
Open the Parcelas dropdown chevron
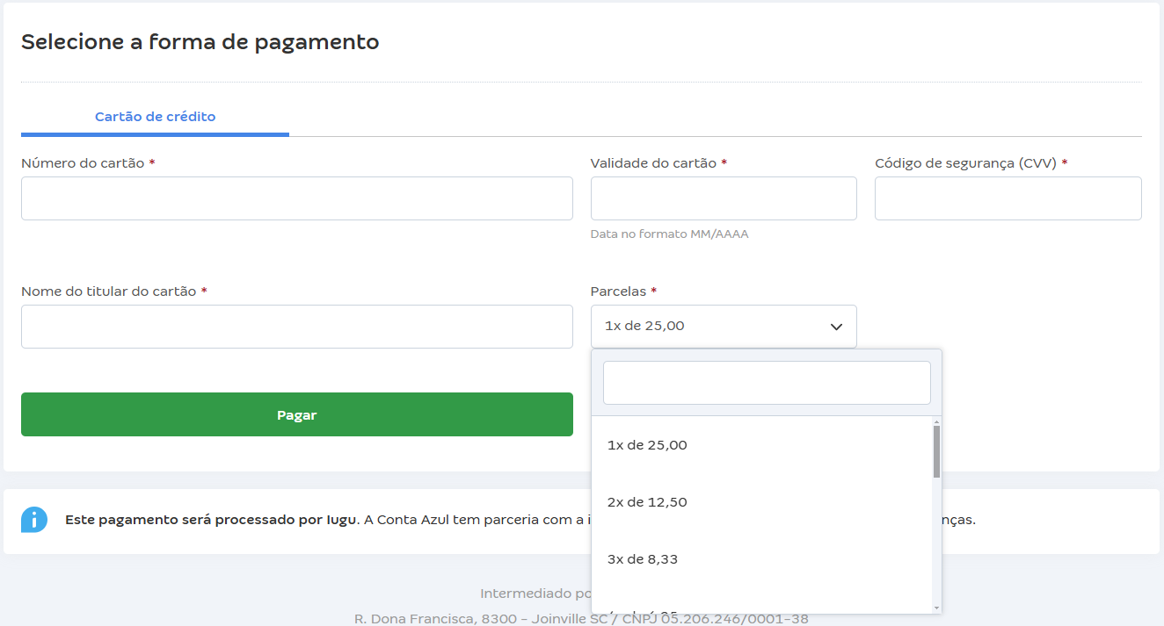click(836, 326)
